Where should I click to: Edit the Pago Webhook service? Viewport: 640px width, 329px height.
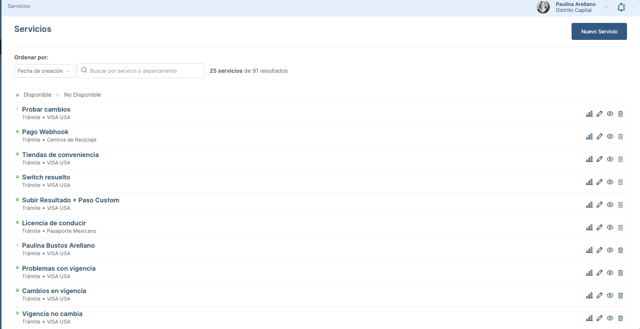click(x=600, y=137)
